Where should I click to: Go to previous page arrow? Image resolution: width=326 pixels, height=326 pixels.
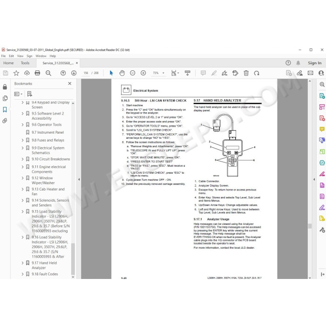coord(63,73)
